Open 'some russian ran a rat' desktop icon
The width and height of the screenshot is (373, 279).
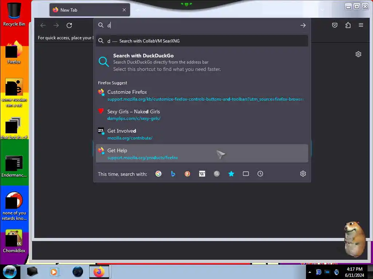(x=14, y=93)
